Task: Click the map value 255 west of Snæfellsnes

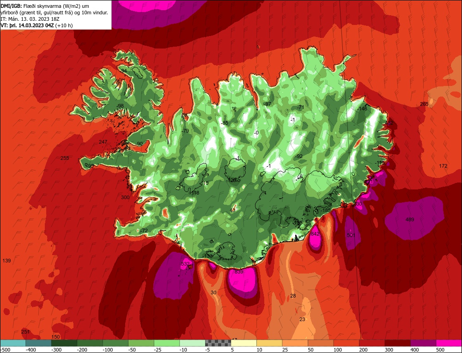Action: (65, 158)
